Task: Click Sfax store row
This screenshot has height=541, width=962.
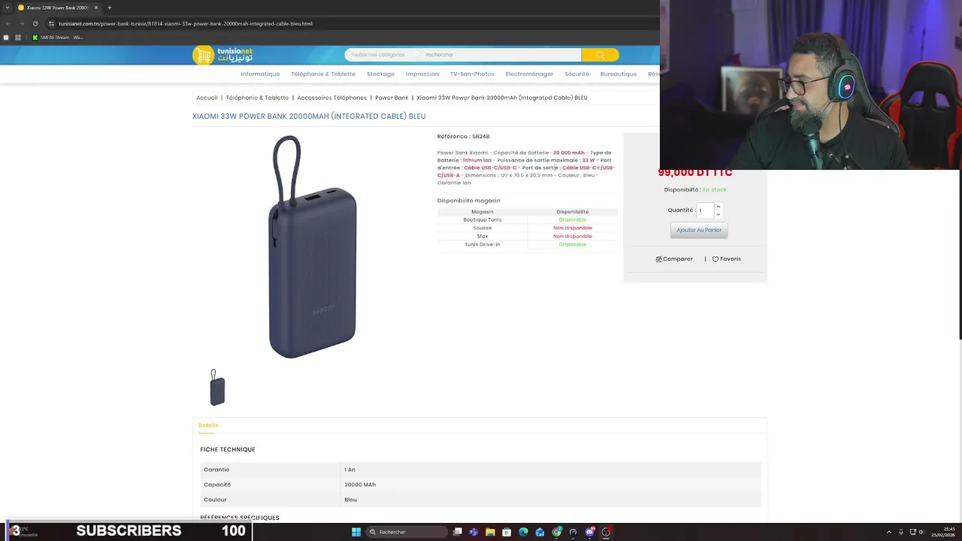Action: pyautogui.click(x=527, y=236)
